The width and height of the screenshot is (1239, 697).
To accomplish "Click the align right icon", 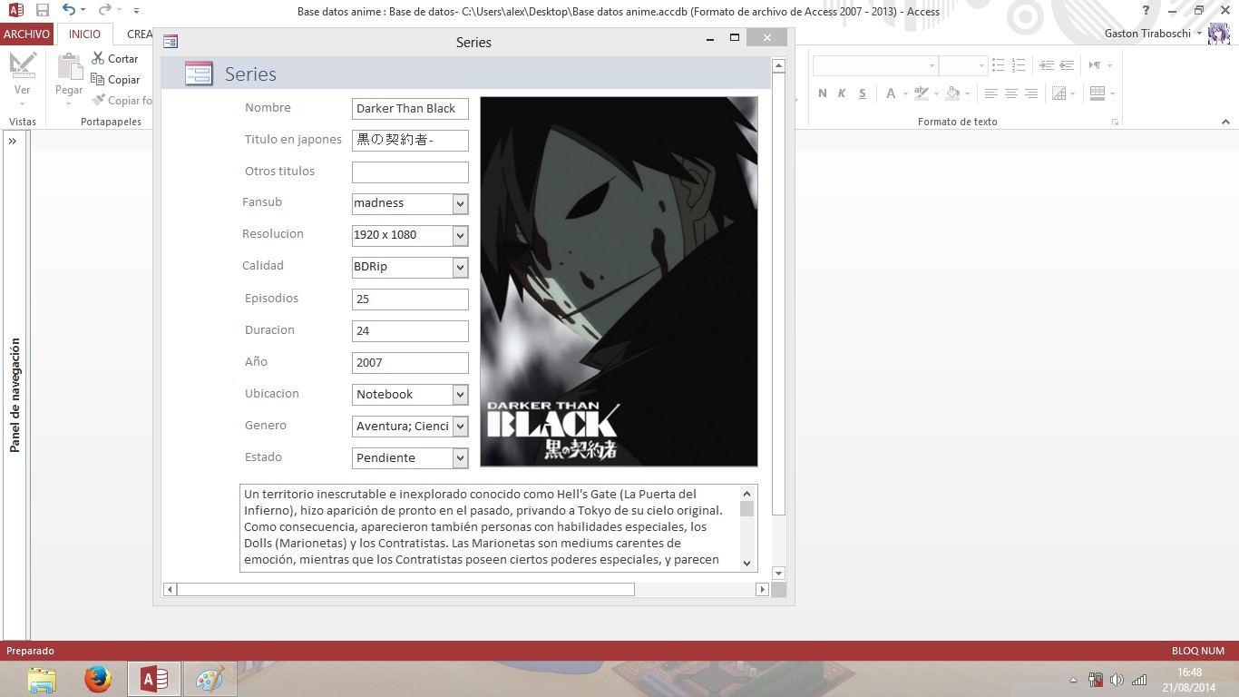I will tap(1030, 93).
